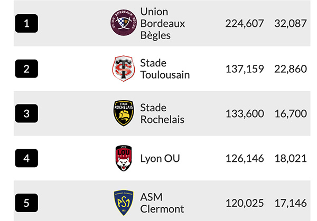This screenshot has width=317, height=221.
Task: Open the Stade Rochelais team name
Action: [x=162, y=113]
